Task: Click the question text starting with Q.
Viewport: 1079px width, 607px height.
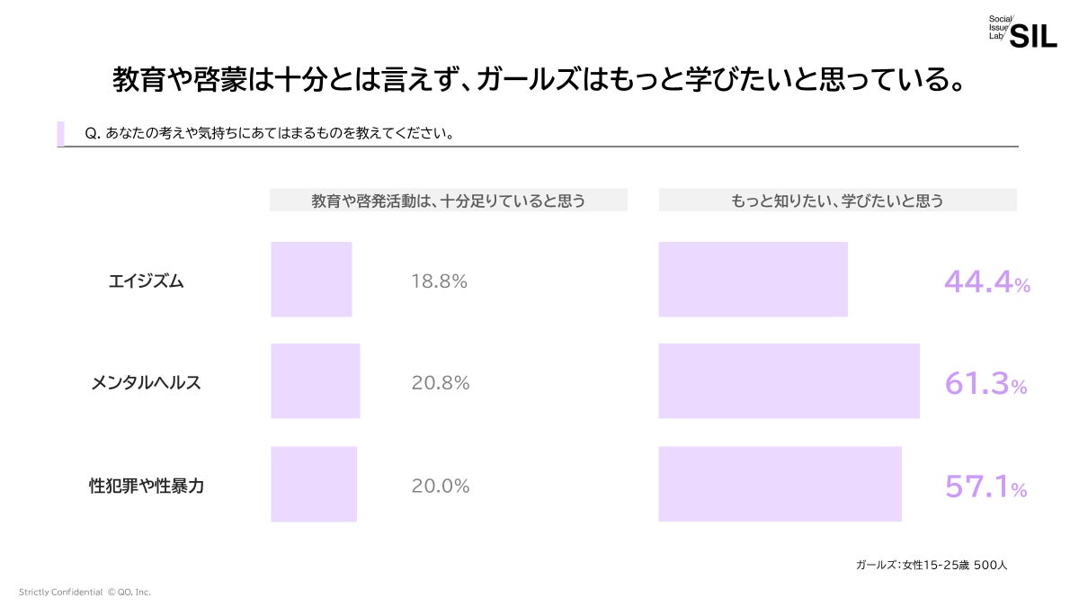Action: [x=267, y=134]
